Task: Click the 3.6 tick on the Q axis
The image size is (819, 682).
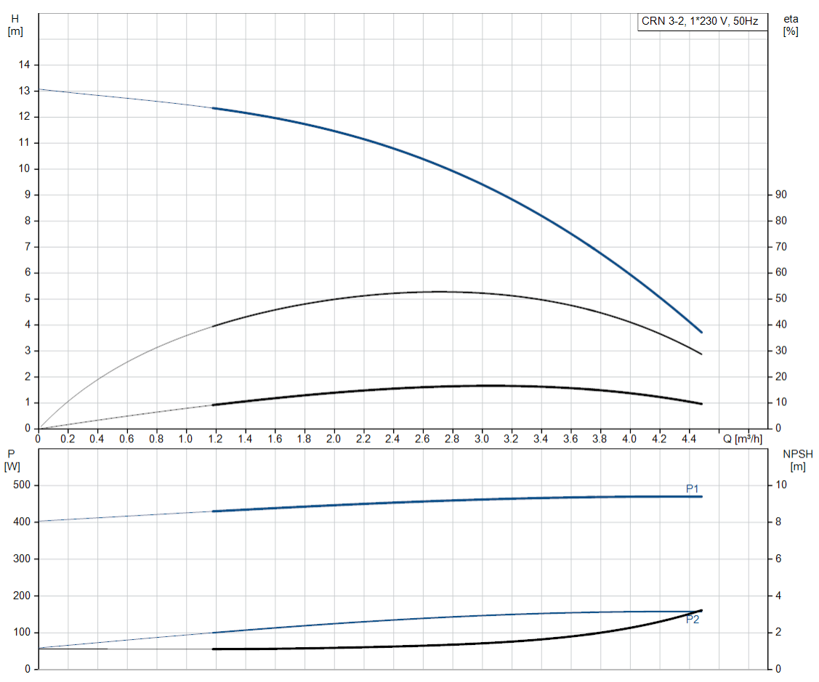Action: pos(570,439)
